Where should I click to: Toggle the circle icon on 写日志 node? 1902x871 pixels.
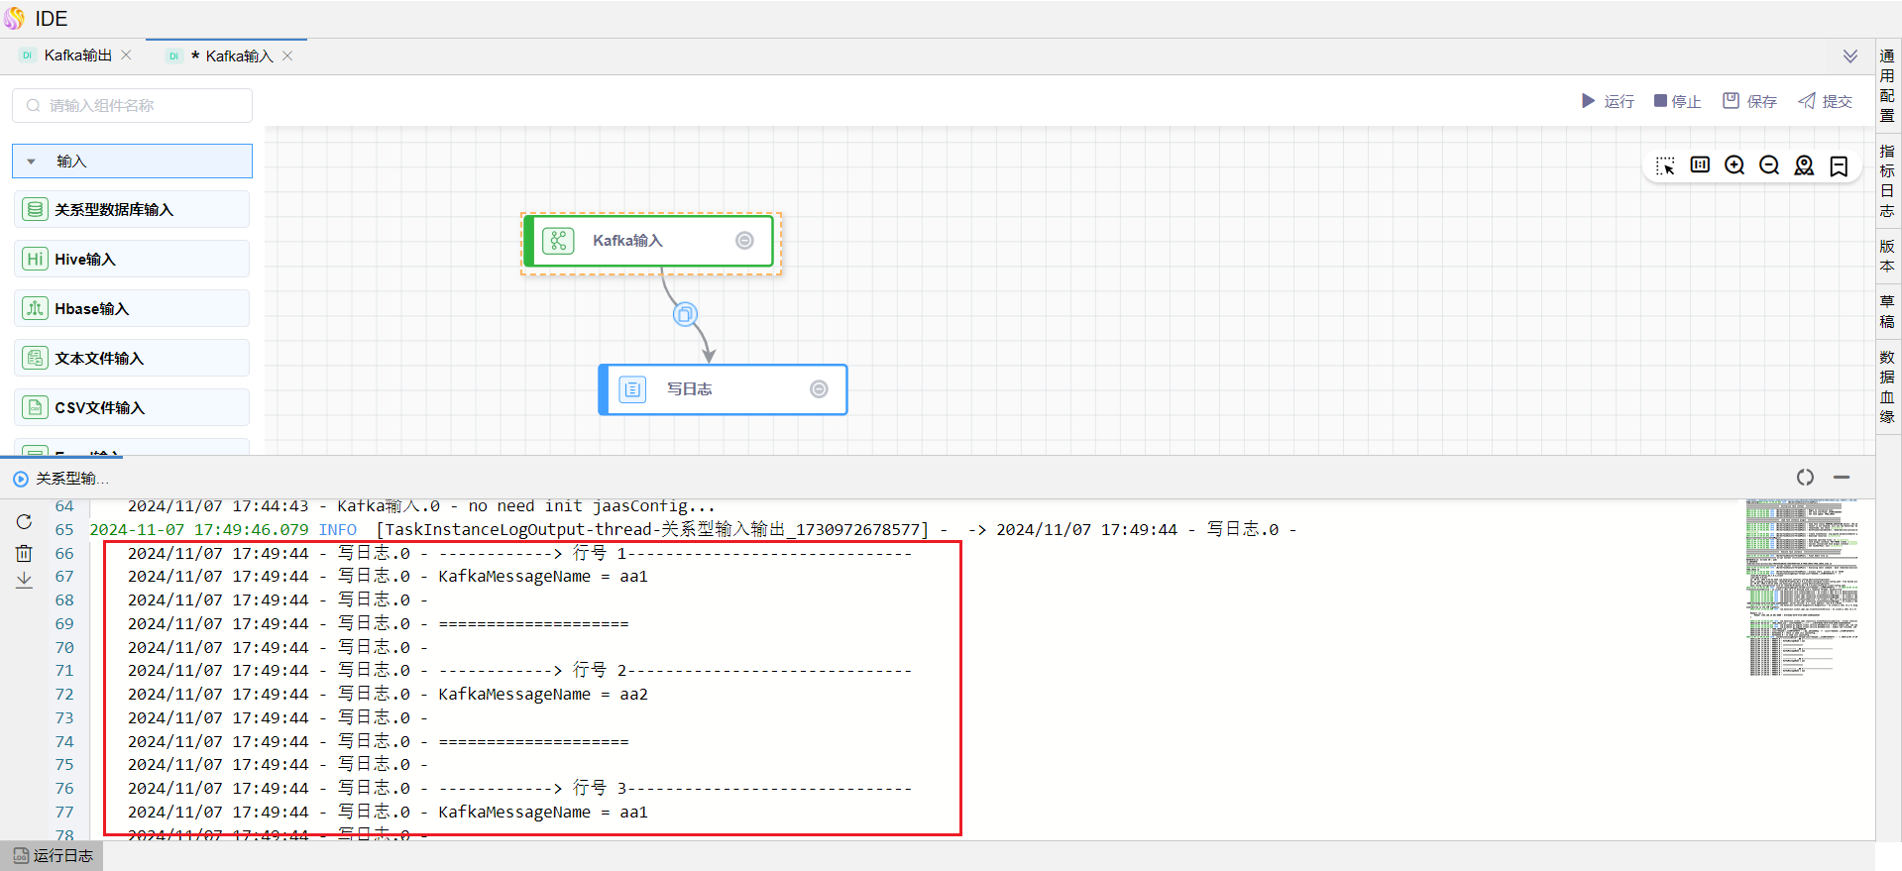819,389
